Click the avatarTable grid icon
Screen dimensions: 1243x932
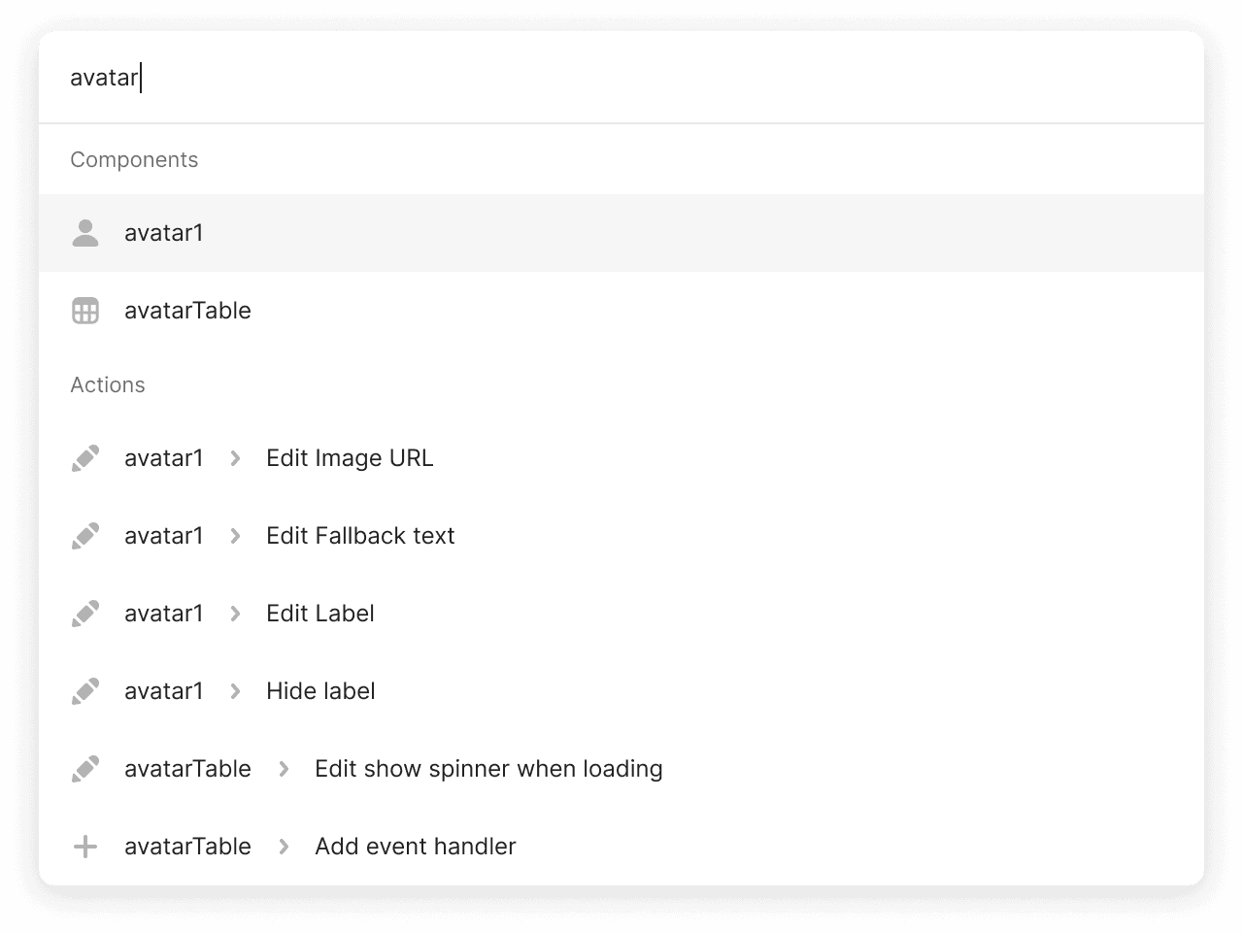pyautogui.click(x=85, y=311)
